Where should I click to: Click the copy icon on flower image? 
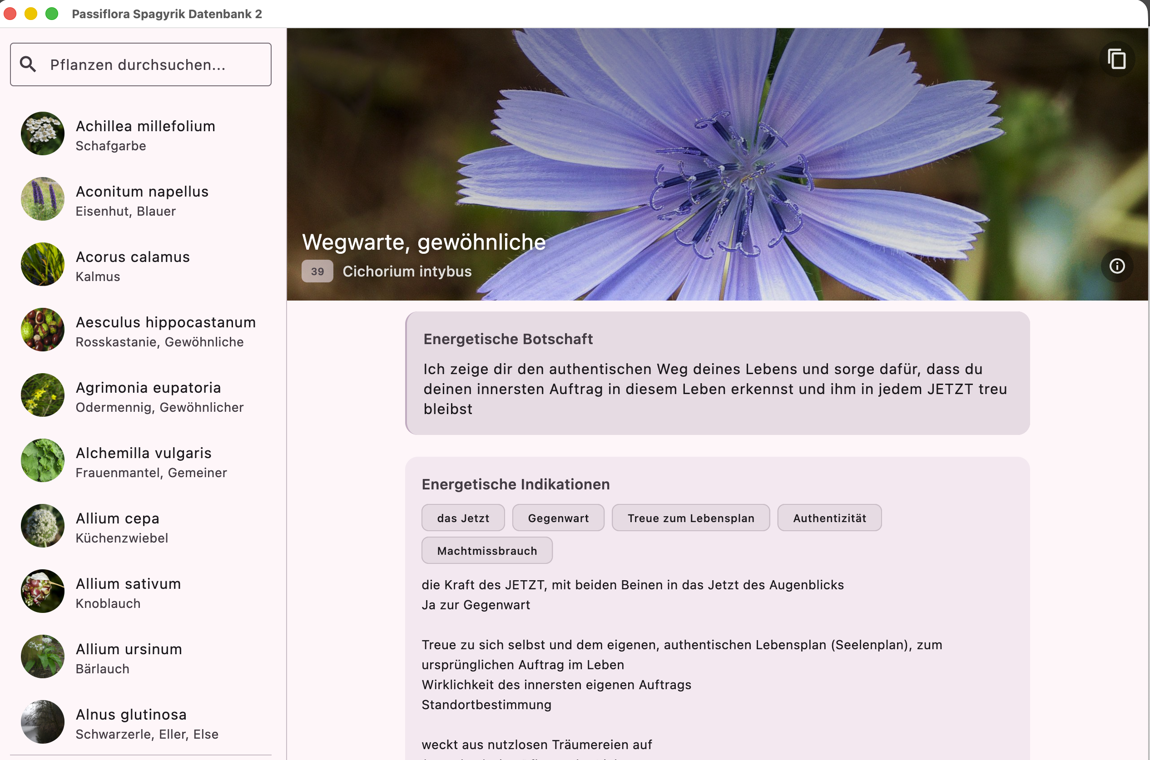click(1116, 59)
